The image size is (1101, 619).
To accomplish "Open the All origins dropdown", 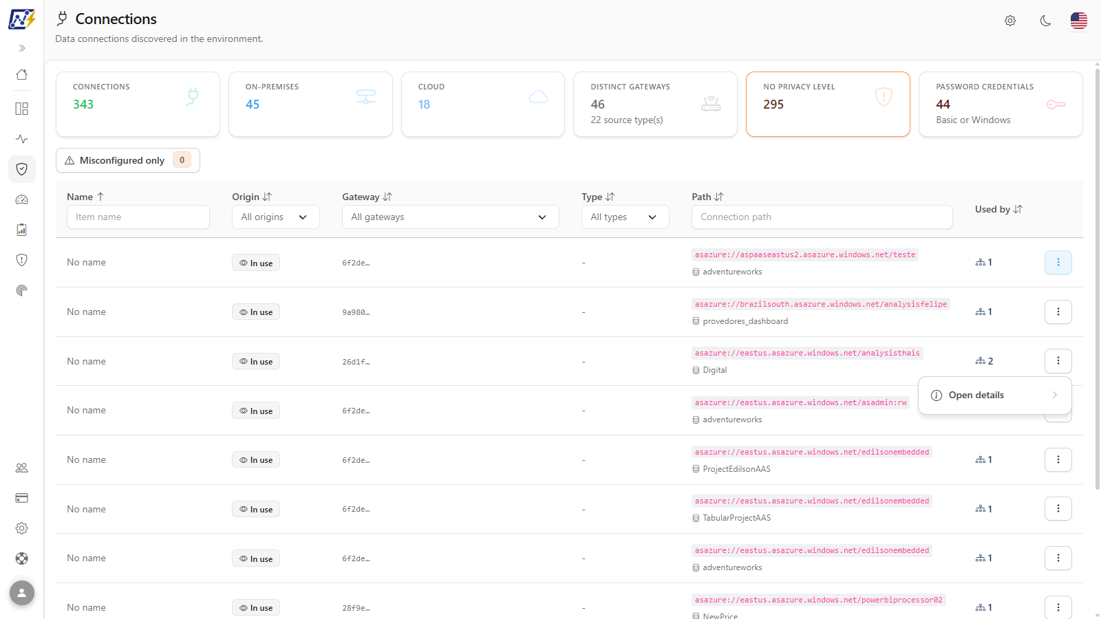I will (x=276, y=217).
